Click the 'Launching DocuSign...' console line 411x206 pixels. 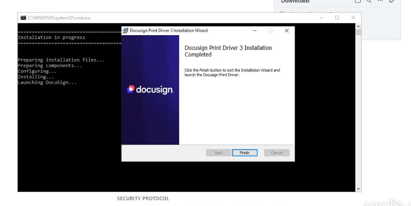47,82
